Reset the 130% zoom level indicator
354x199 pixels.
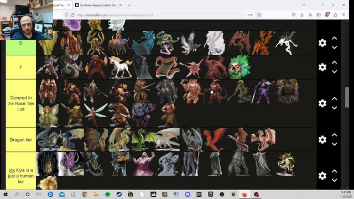point(249,15)
